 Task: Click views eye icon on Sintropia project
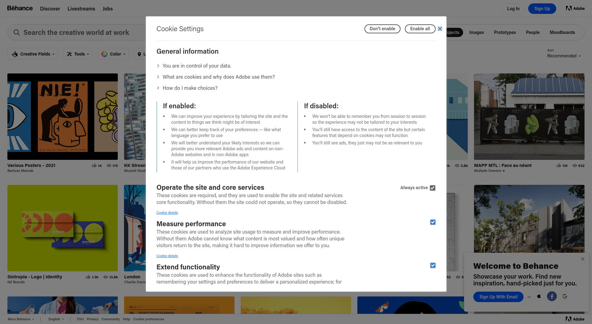coord(105,277)
